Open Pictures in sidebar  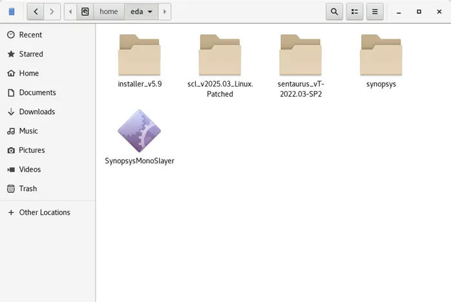click(x=47, y=150)
